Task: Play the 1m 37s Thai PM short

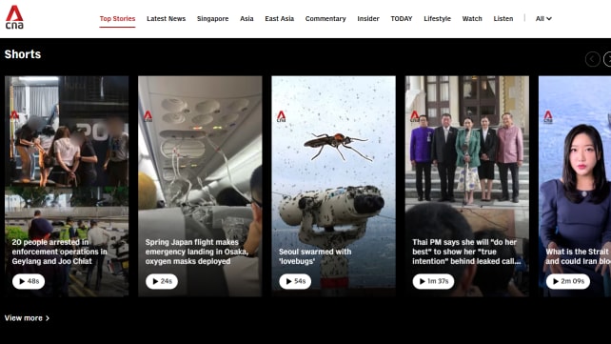Action: (433, 281)
